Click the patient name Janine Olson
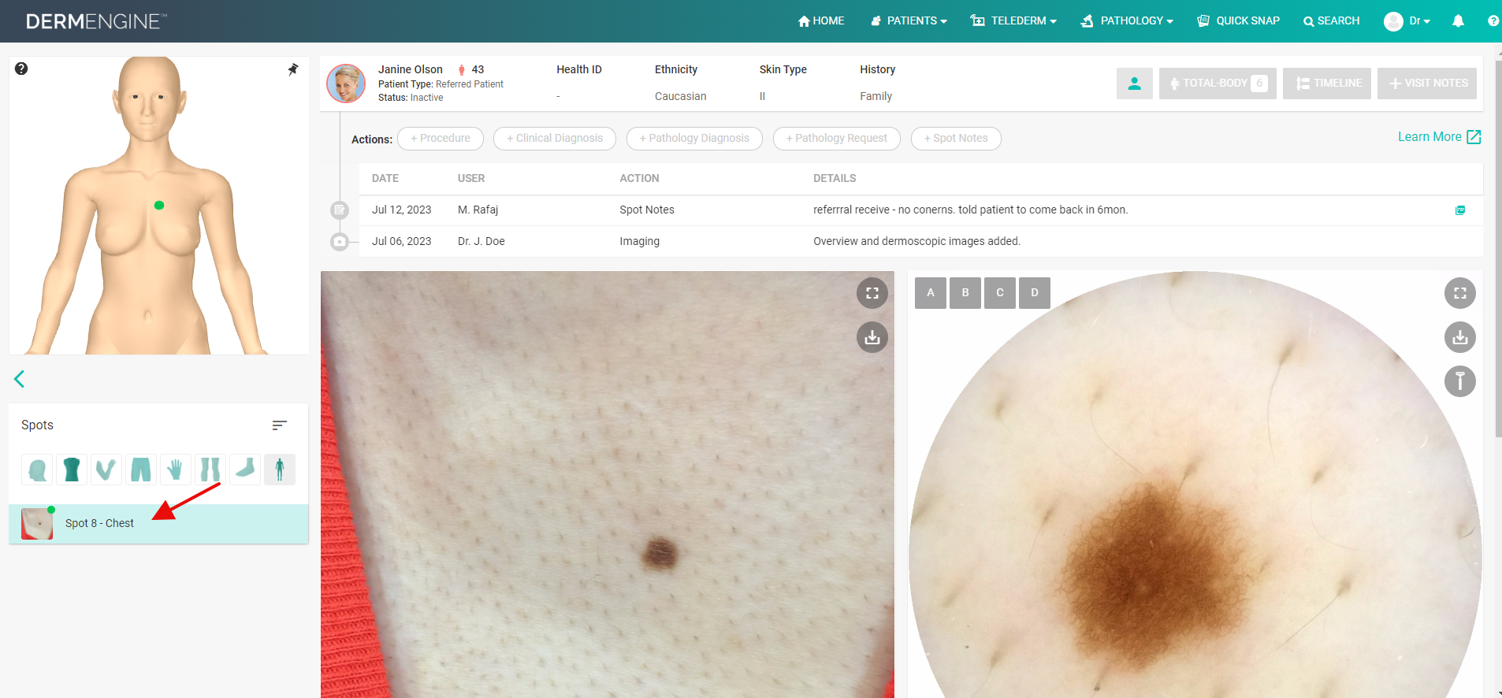 pos(411,69)
